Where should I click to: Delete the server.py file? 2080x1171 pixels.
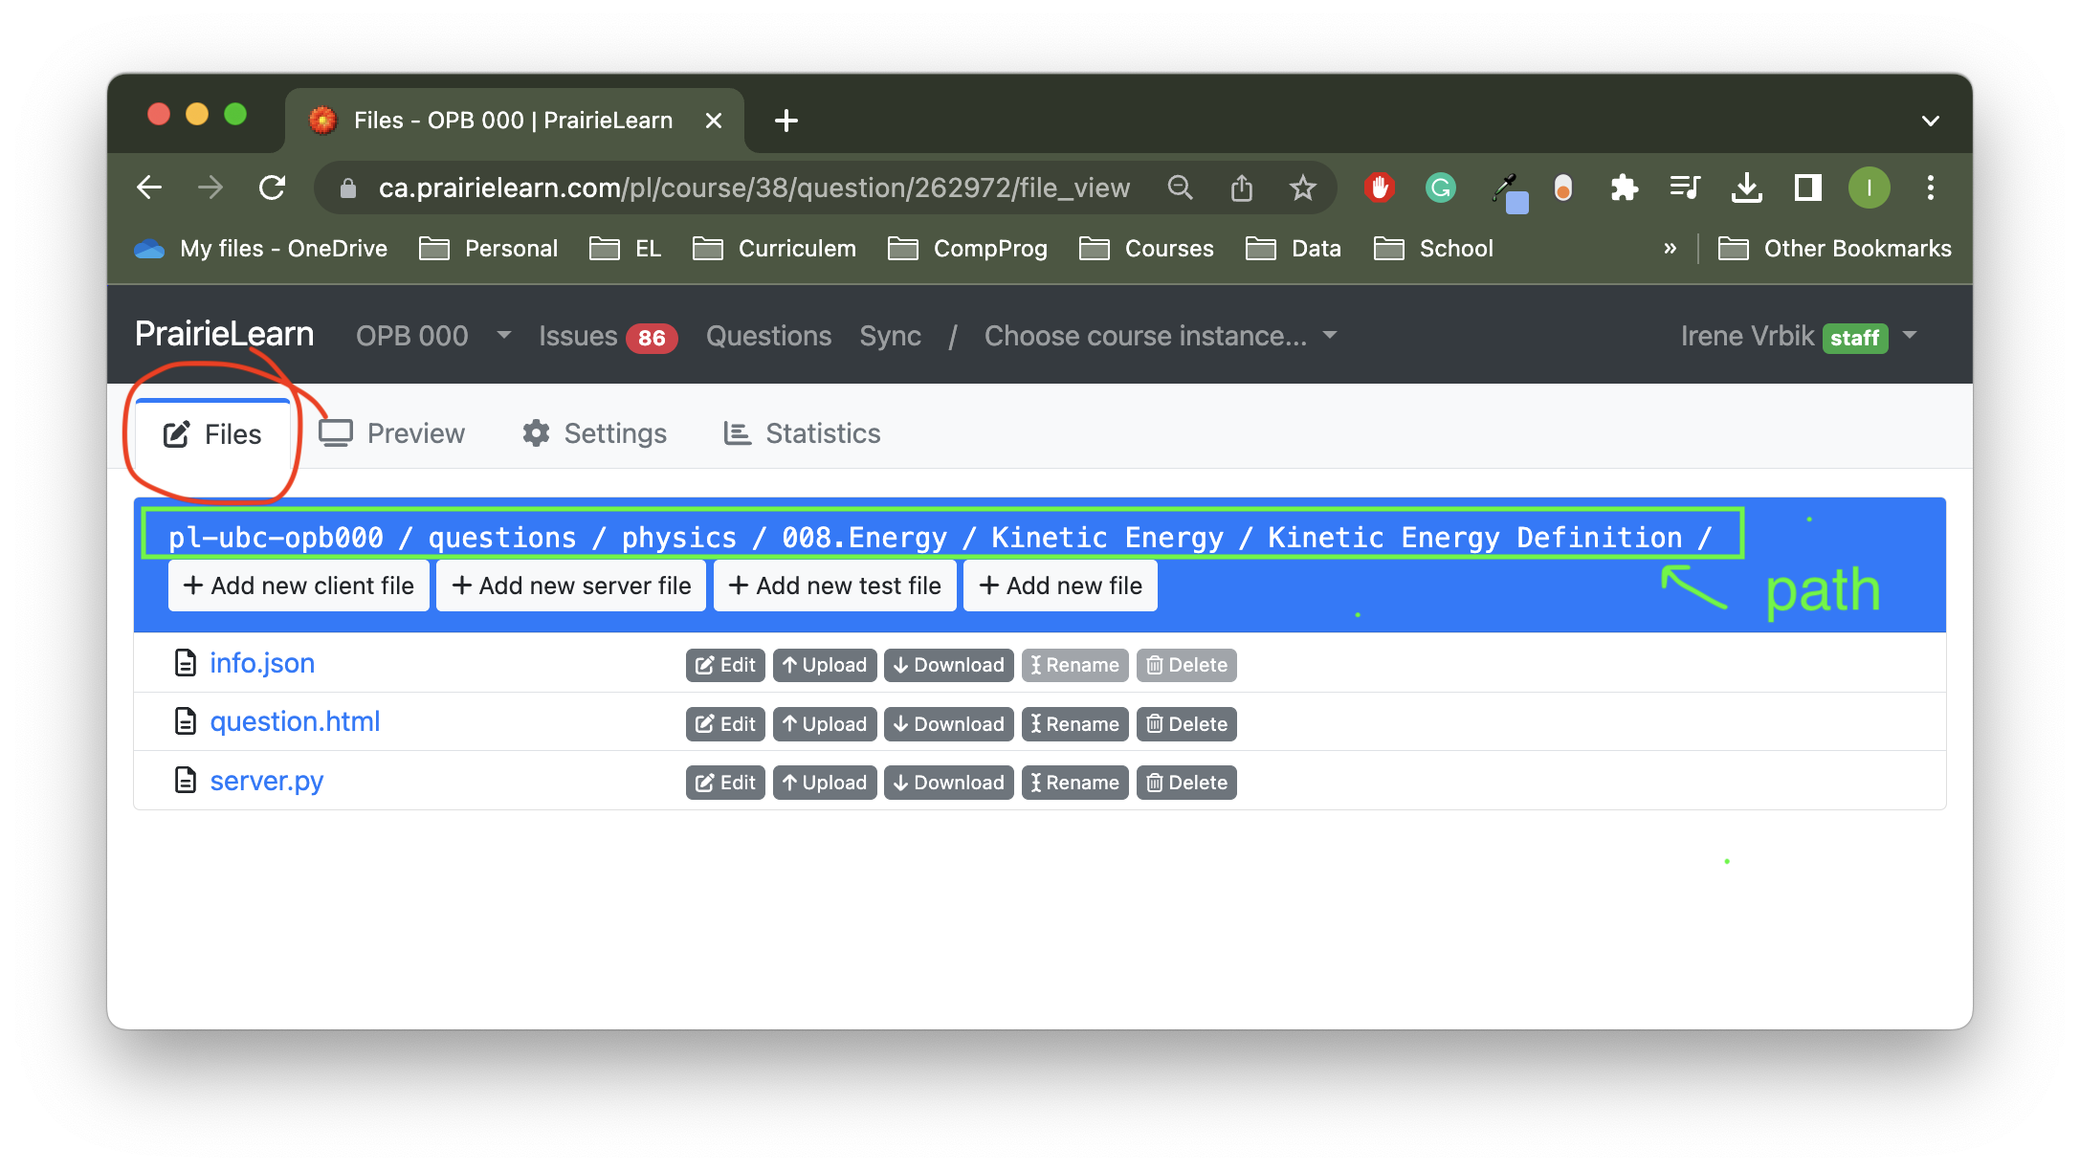[x=1186, y=783]
